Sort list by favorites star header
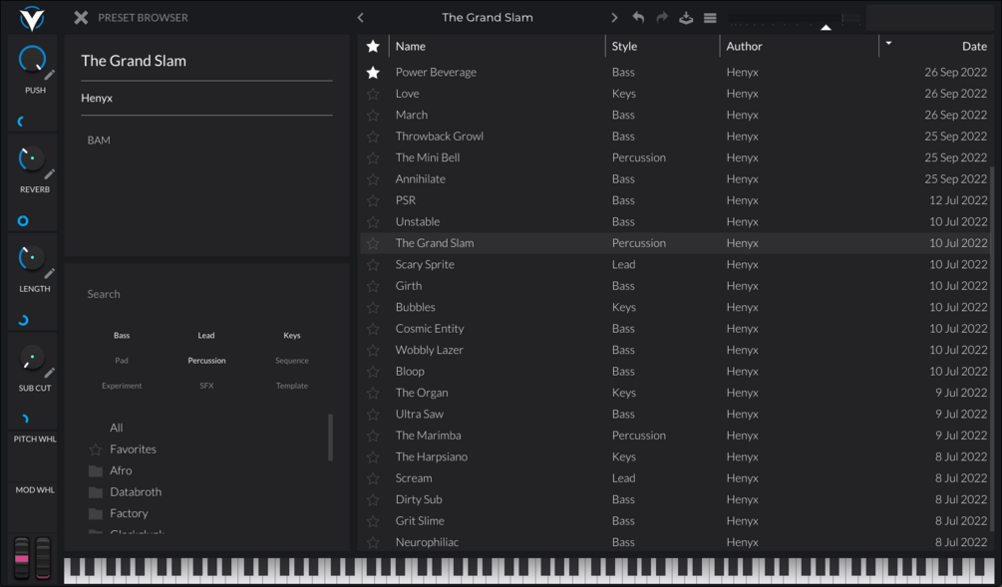 click(x=373, y=46)
